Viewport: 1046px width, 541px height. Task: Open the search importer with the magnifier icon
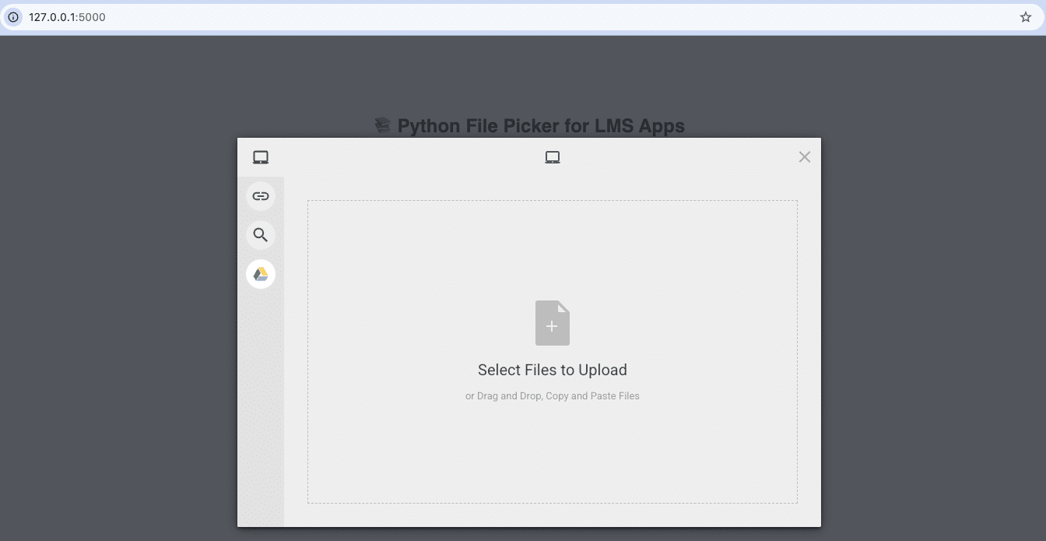point(261,235)
